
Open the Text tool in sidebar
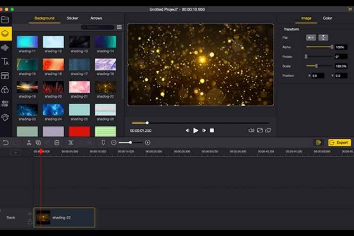tap(5, 62)
